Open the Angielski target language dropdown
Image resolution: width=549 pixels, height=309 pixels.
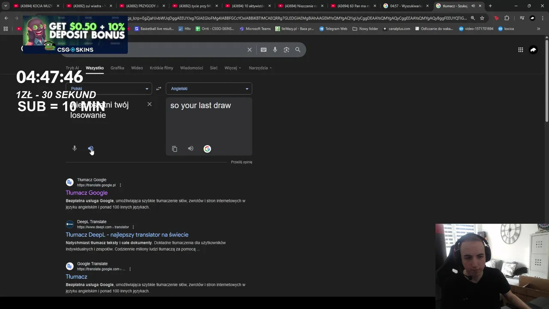tap(209, 88)
